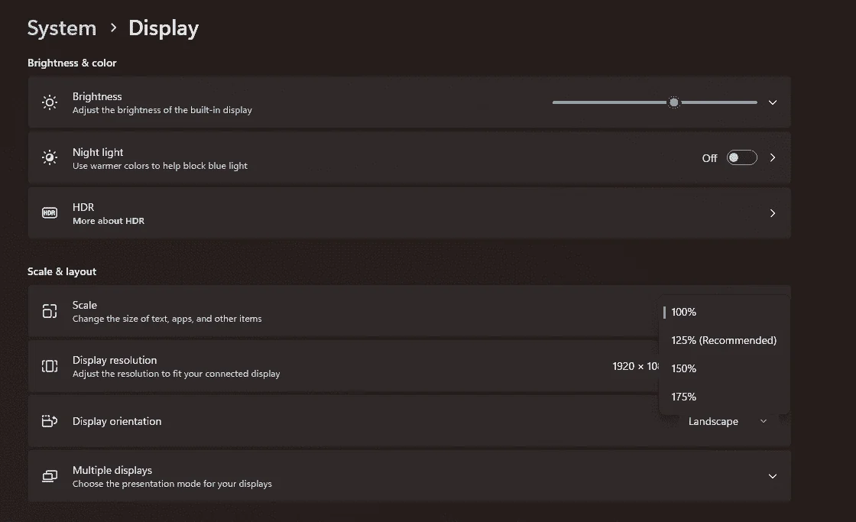The image size is (856, 522).
Task: Expand the Multiple displays section
Action: pyautogui.click(x=773, y=476)
